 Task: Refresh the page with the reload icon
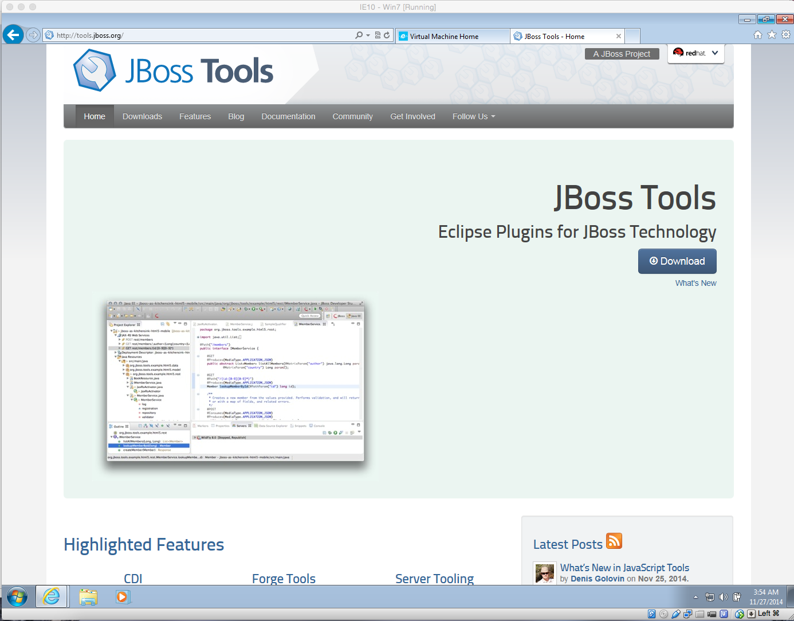click(x=387, y=35)
